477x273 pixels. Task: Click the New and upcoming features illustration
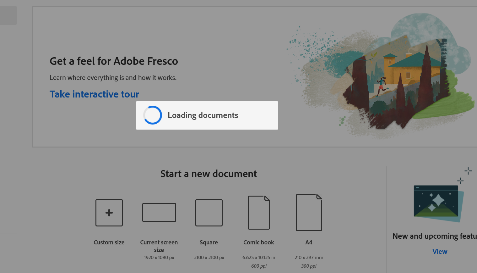click(438, 202)
